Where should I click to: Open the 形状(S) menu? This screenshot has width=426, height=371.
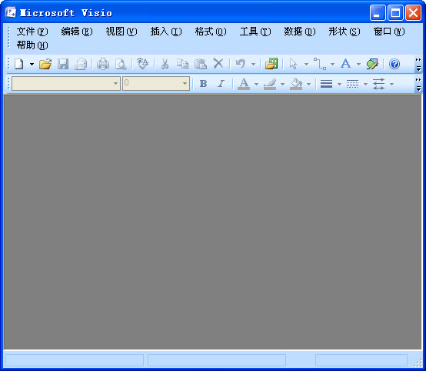coord(344,32)
